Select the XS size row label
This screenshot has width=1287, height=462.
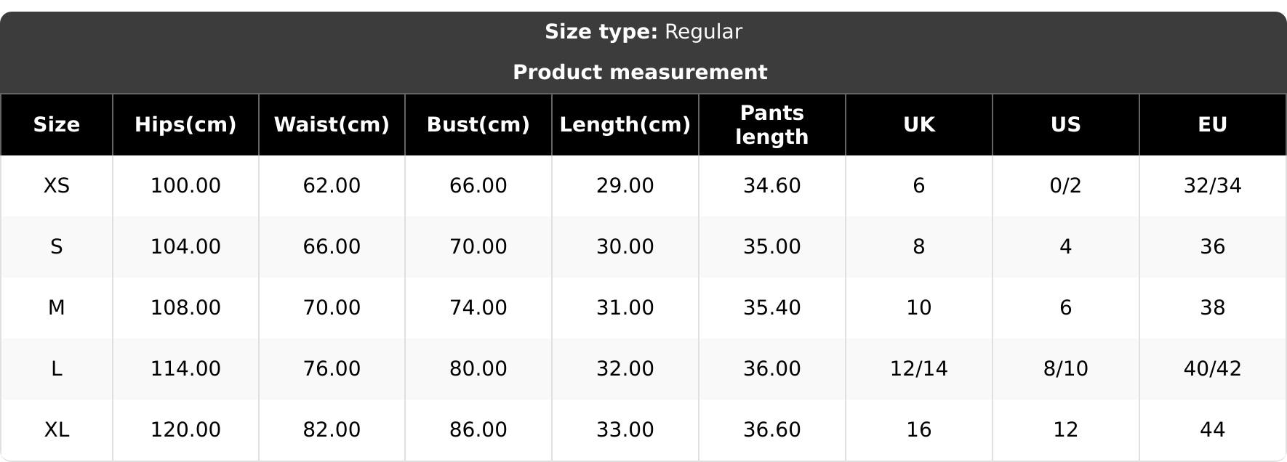57,186
